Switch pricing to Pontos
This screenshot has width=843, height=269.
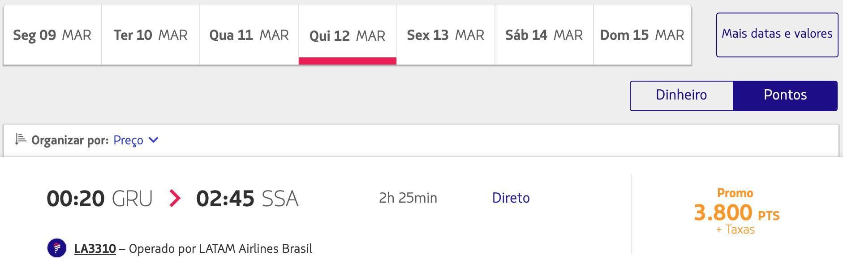coord(785,95)
